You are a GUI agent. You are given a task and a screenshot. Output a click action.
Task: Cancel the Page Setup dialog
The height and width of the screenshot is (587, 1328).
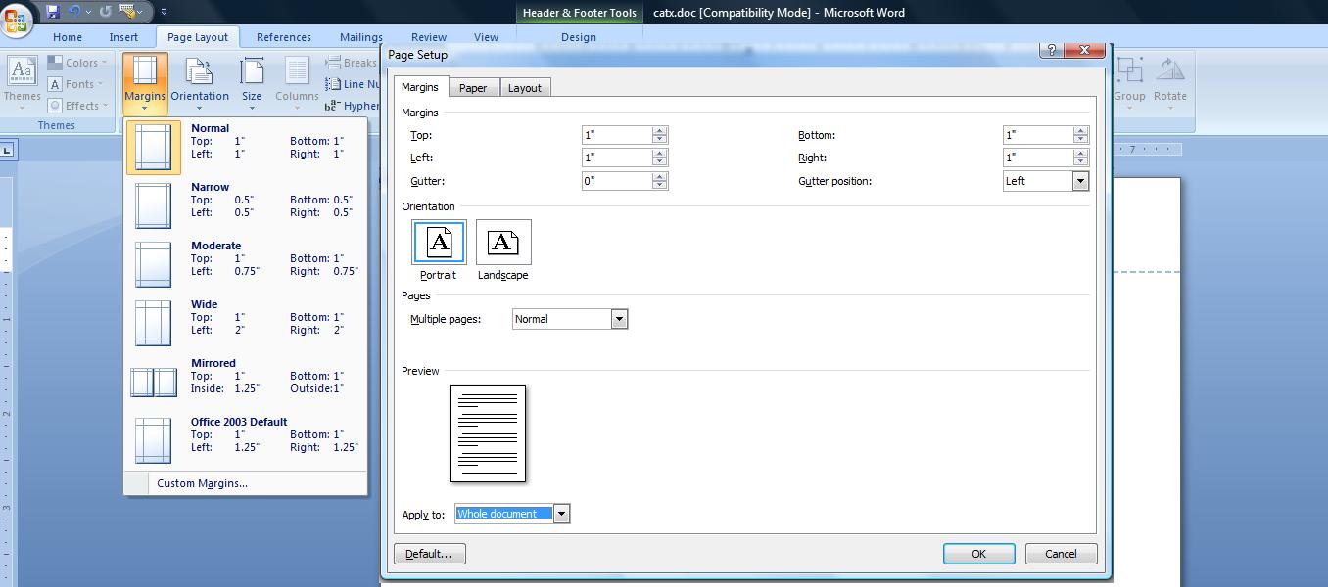click(x=1061, y=554)
